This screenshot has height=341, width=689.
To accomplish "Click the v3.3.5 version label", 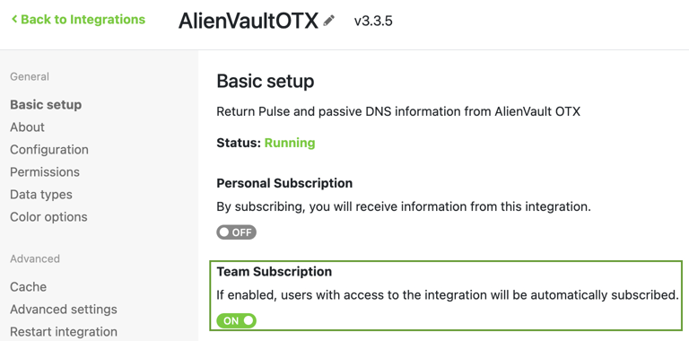I will pos(373,21).
